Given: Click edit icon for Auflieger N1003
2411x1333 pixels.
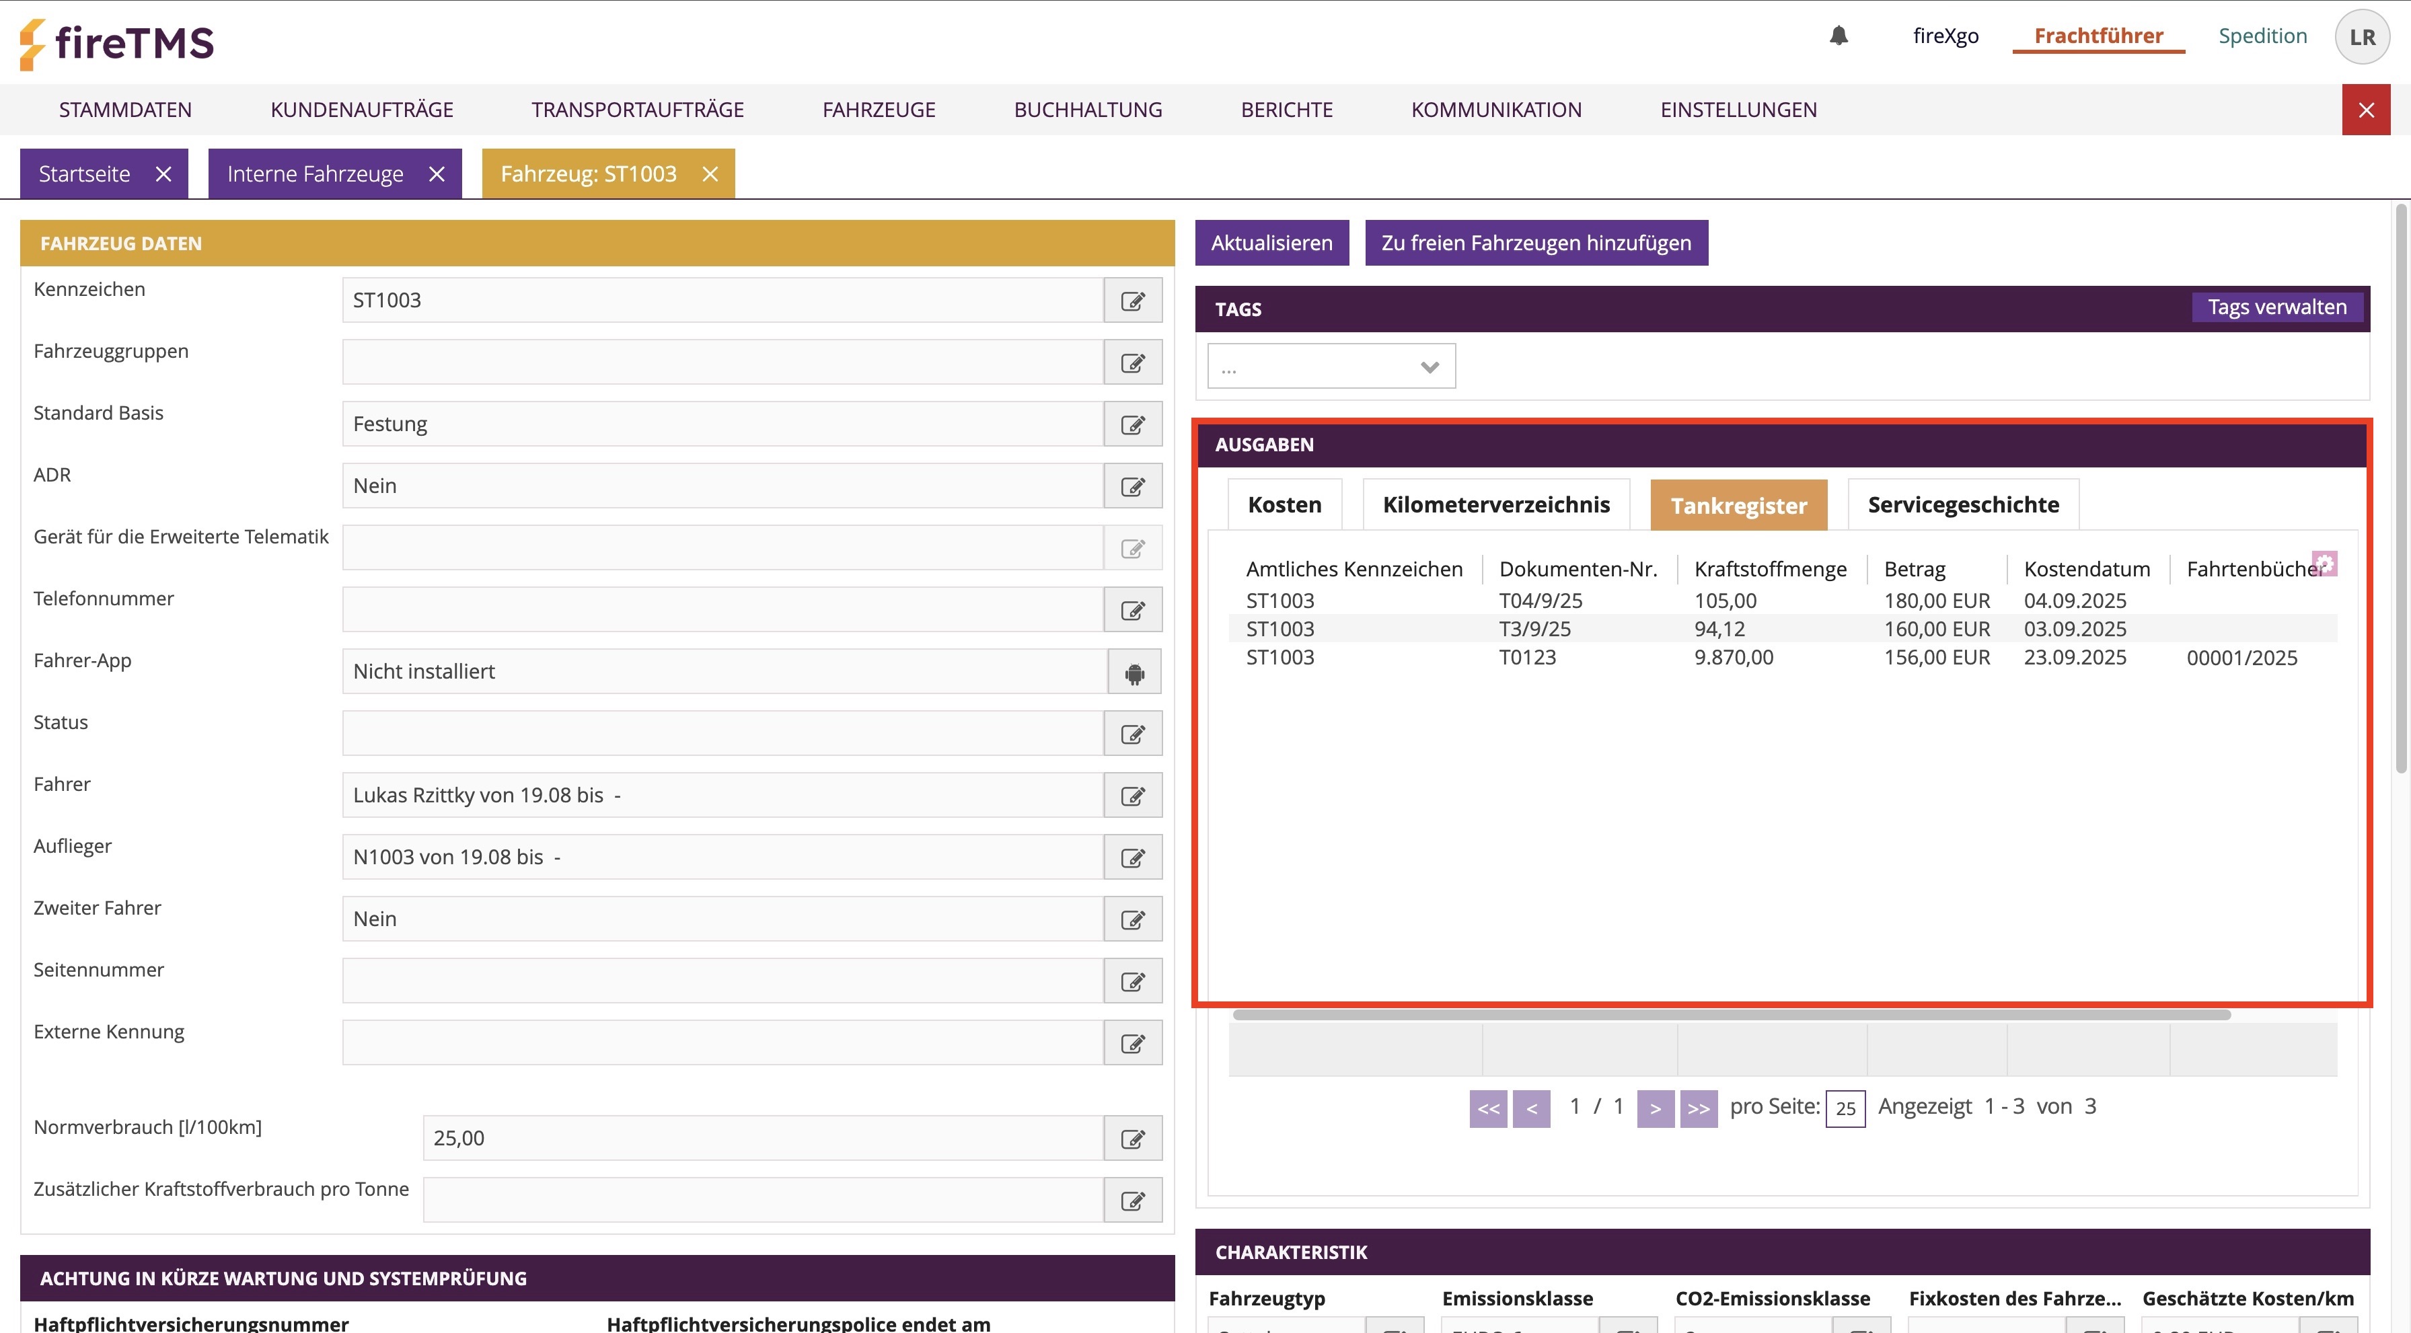Looking at the screenshot, I should [1132, 857].
